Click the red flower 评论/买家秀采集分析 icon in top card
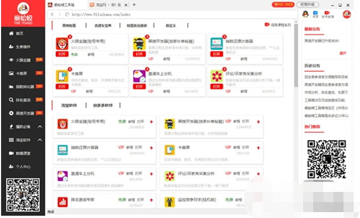360x218 pixels. tap(216, 76)
